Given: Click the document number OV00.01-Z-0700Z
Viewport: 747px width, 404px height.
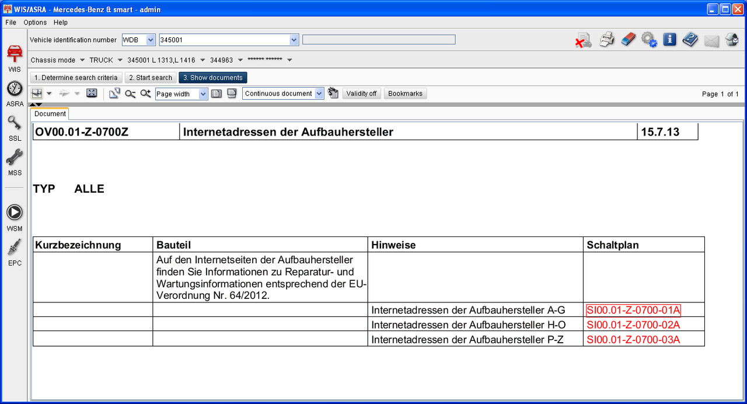Looking at the screenshot, I should pyautogui.click(x=82, y=132).
